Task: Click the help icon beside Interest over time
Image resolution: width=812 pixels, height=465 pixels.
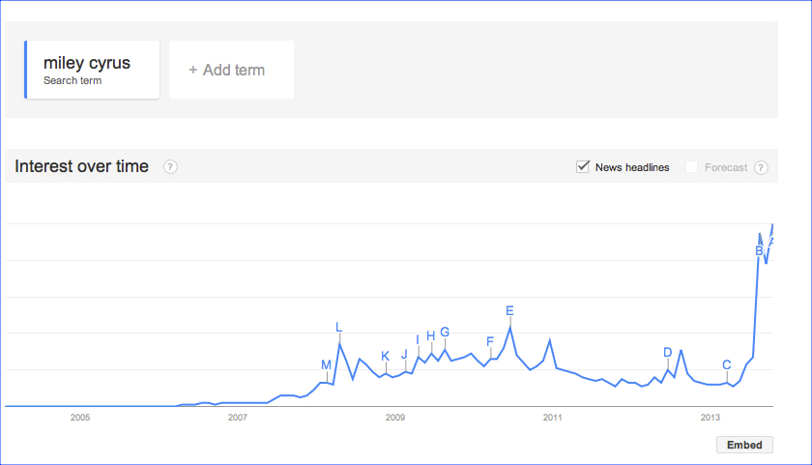Action: point(170,167)
